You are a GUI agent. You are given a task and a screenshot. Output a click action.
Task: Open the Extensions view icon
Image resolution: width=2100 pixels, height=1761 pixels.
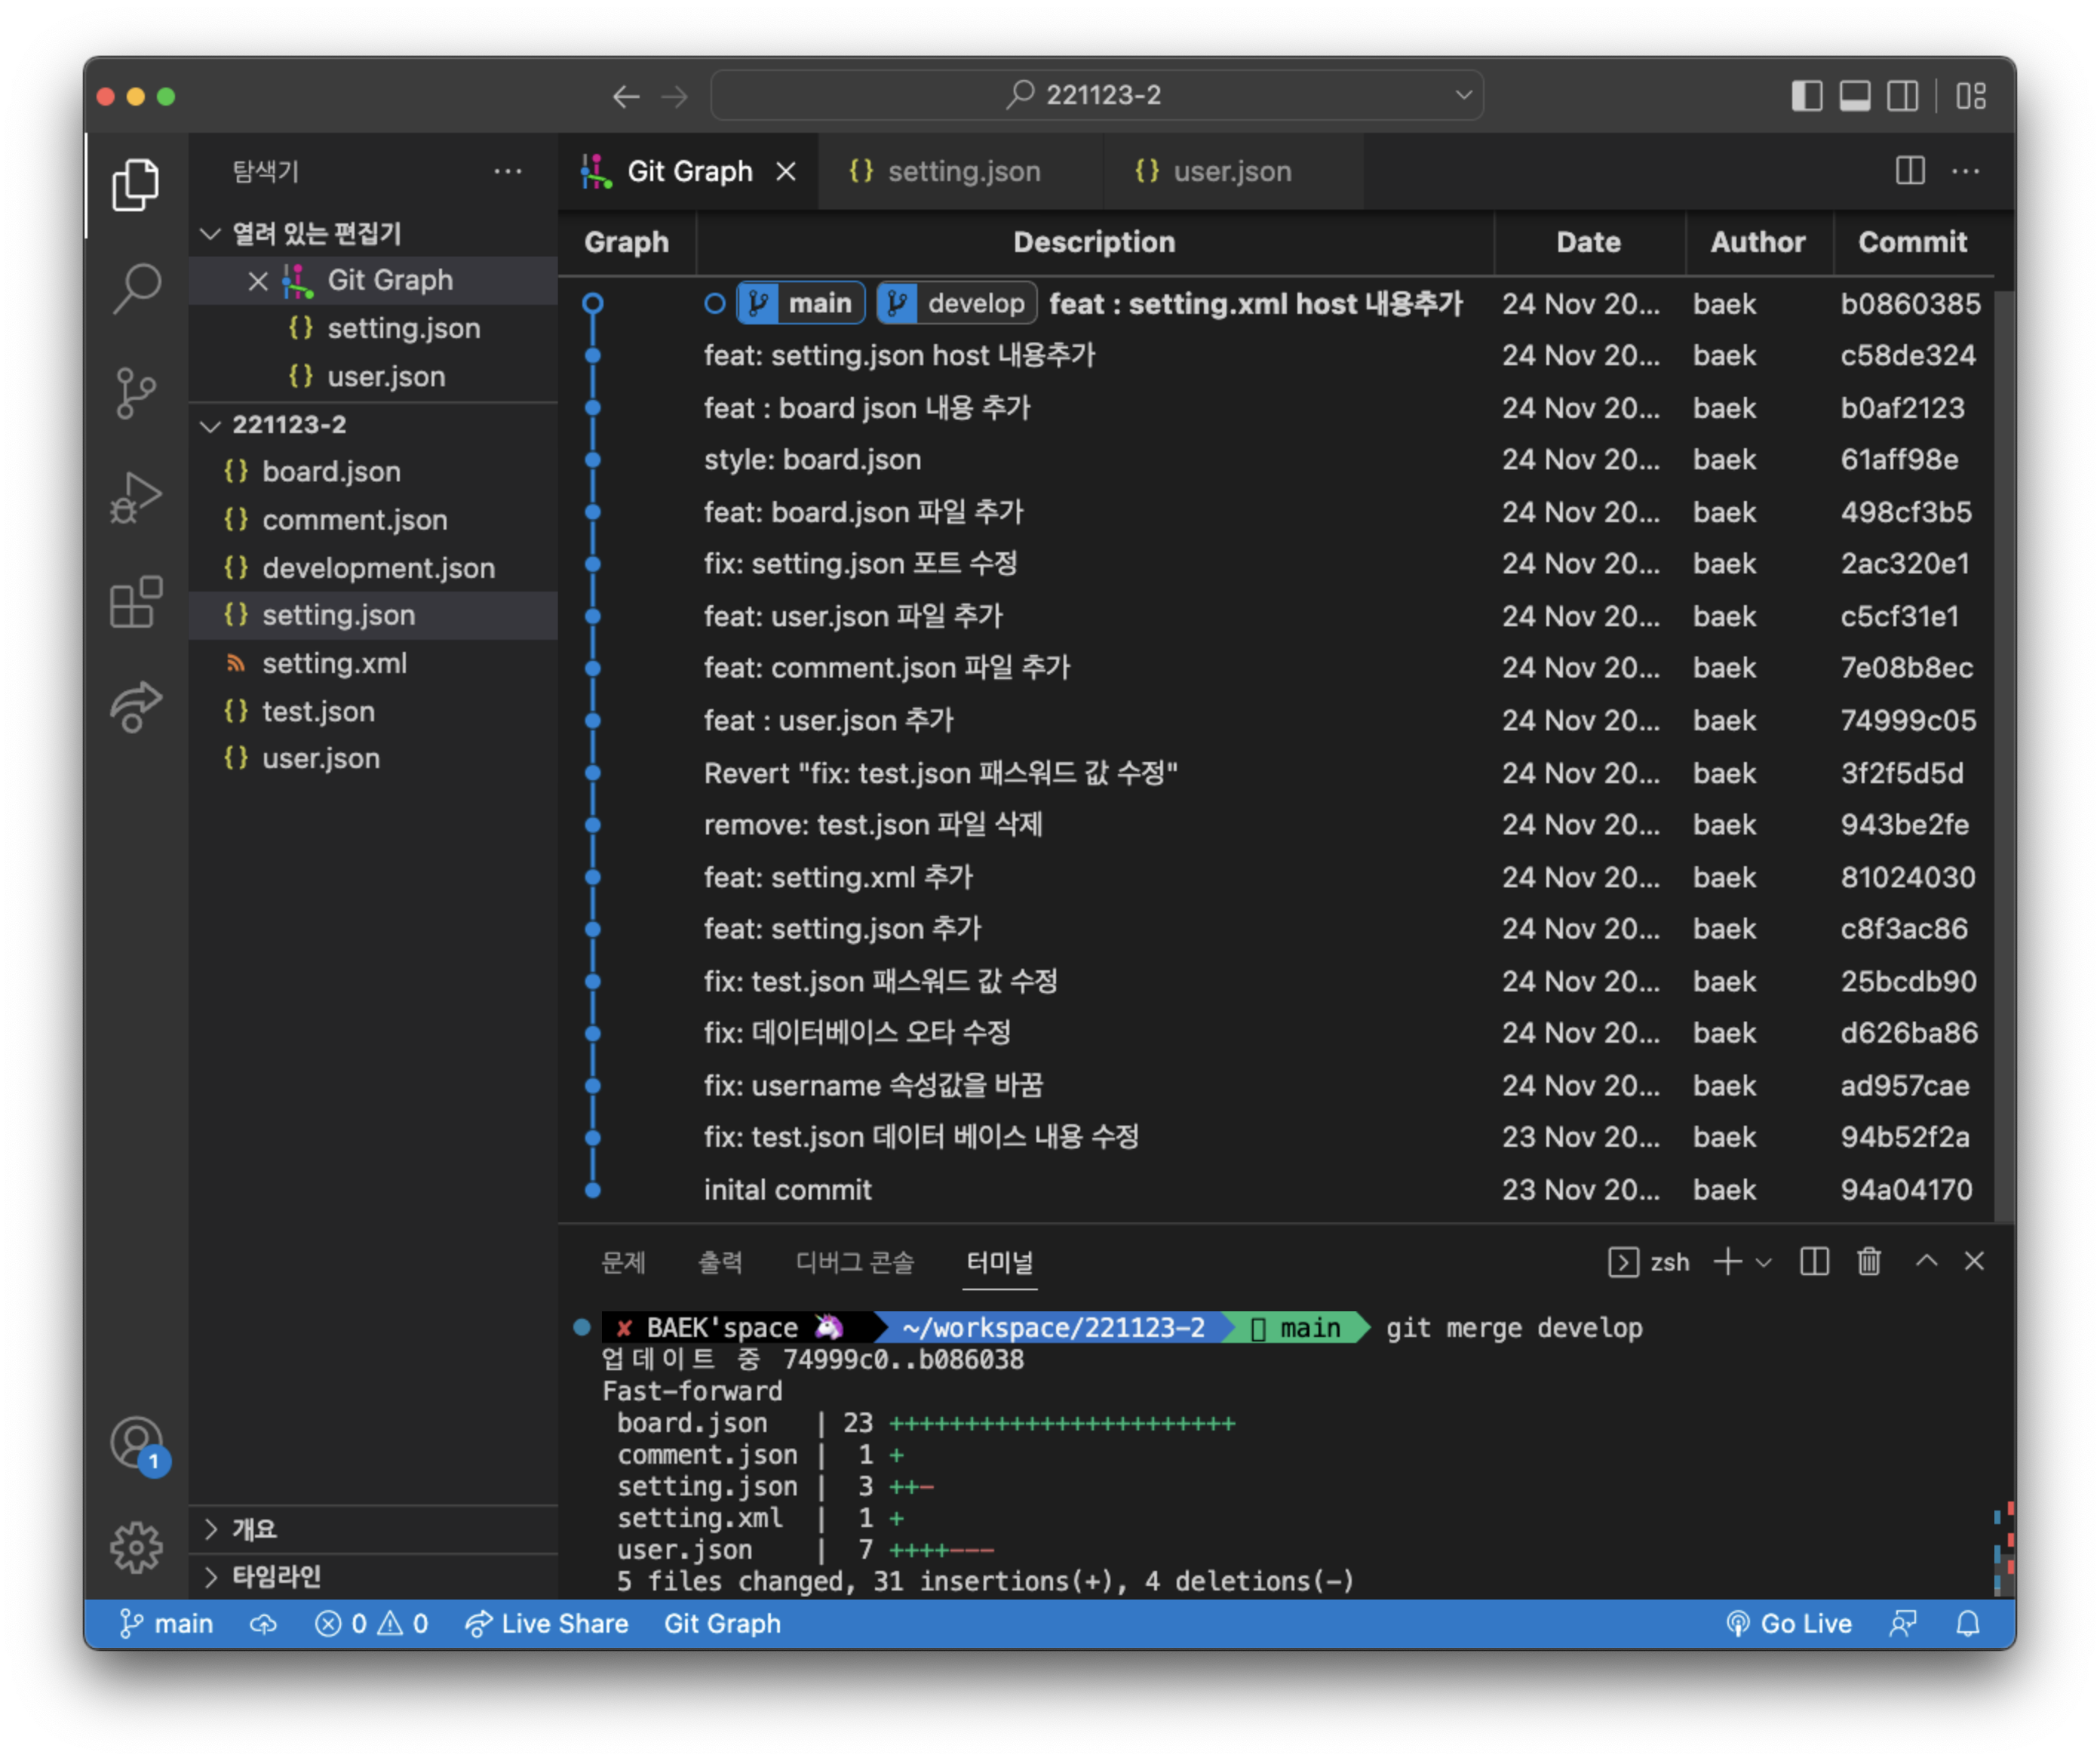pyautogui.click(x=136, y=602)
